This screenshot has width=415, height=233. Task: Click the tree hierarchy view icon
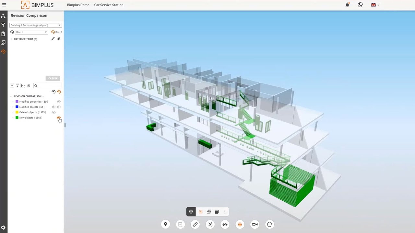click(x=23, y=86)
